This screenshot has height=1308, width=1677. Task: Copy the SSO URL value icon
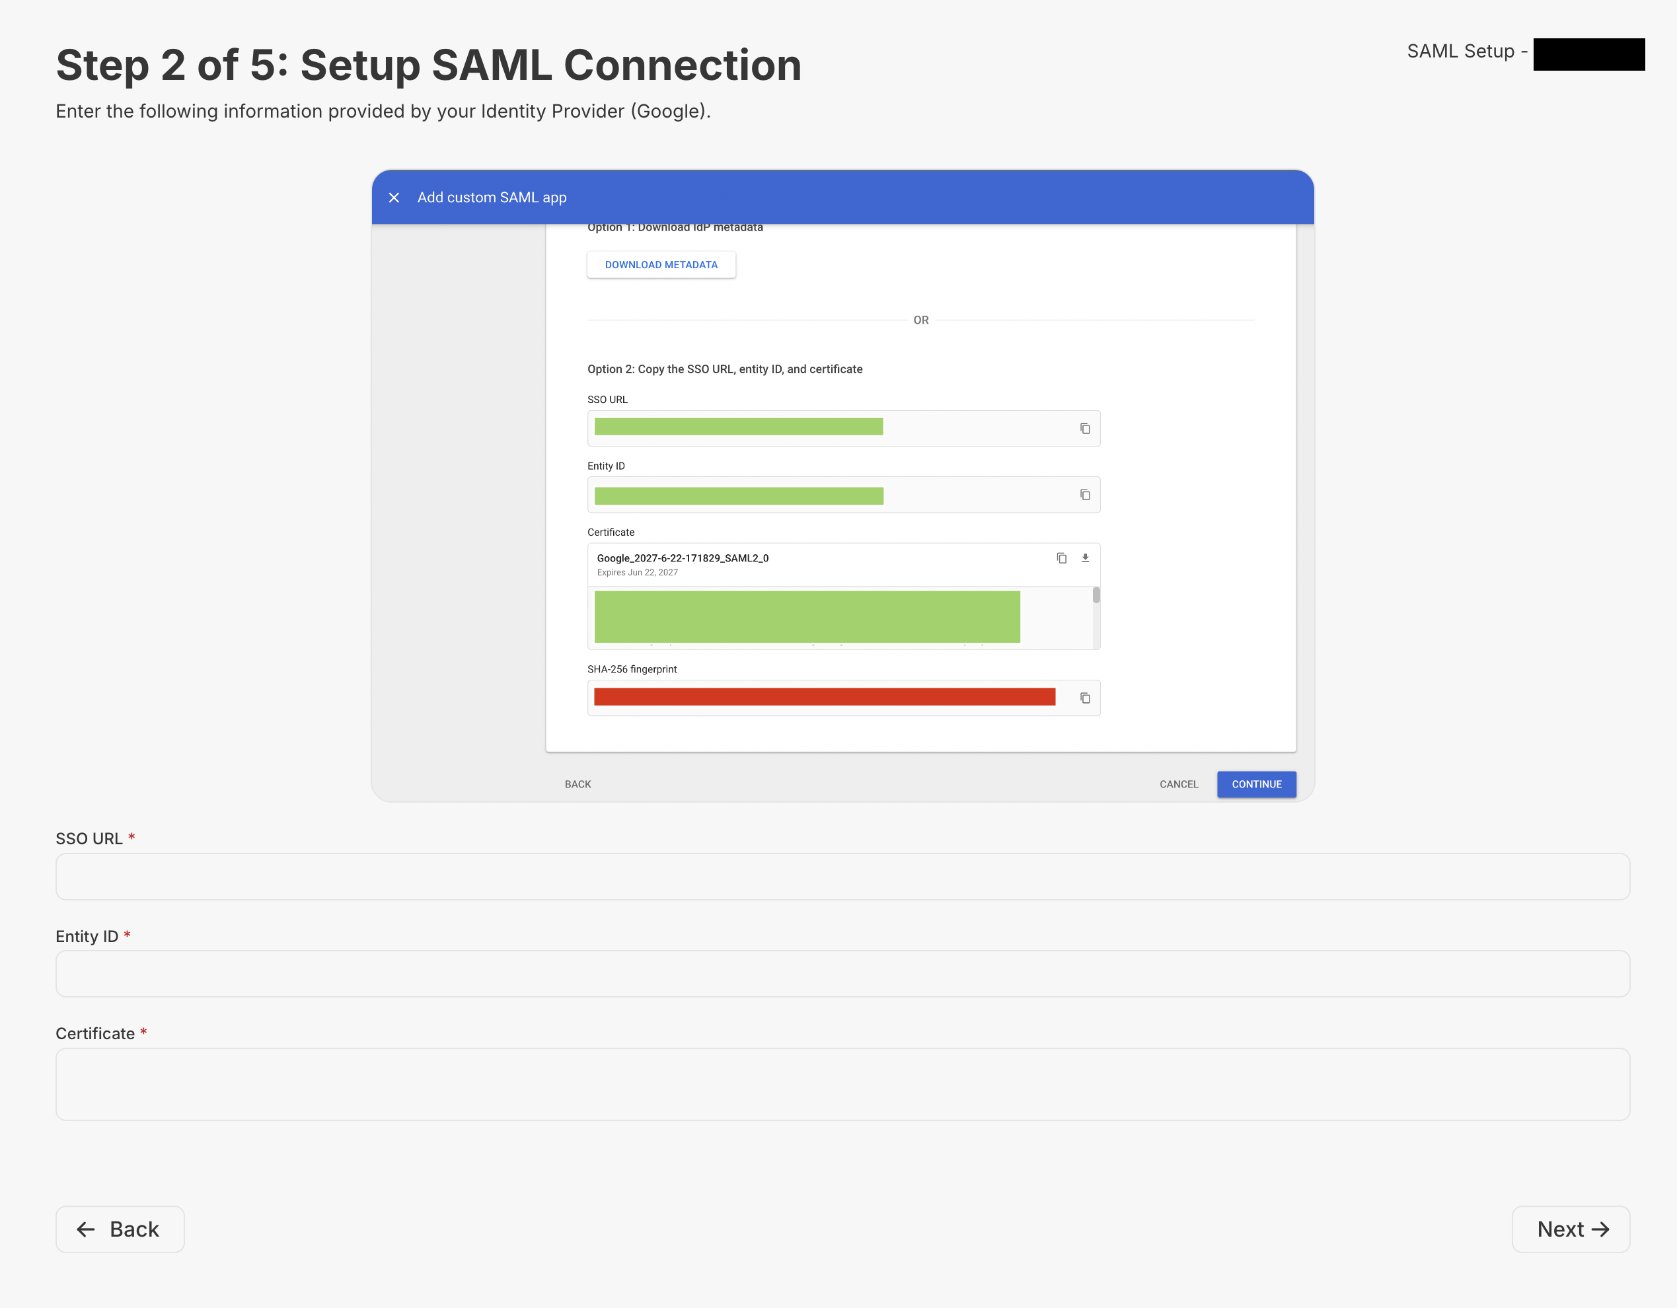coord(1085,428)
